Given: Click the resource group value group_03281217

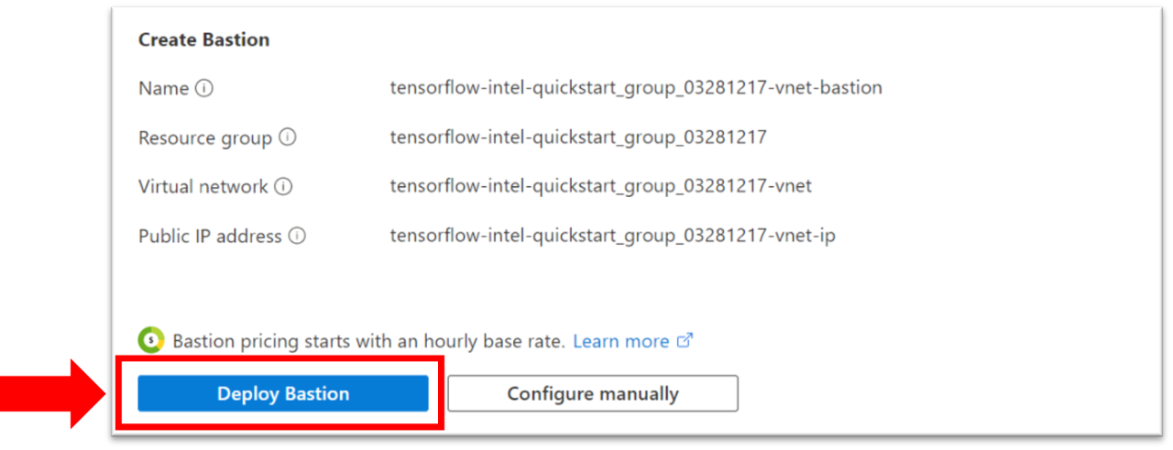Looking at the screenshot, I should coord(578,138).
